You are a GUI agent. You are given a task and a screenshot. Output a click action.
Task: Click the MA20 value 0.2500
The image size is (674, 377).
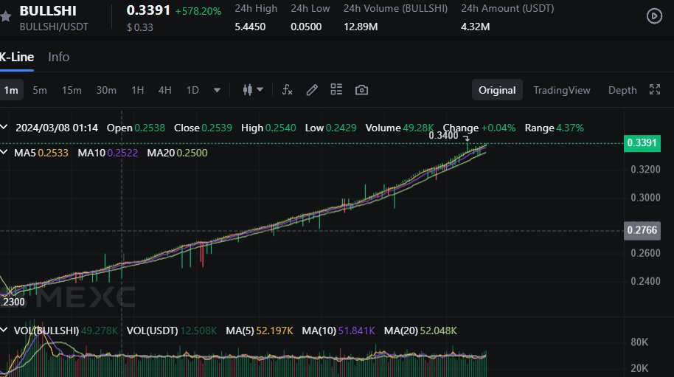tap(192, 153)
